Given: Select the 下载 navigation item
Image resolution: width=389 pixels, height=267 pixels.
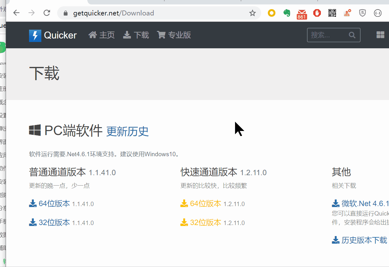Looking at the screenshot, I should coord(136,35).
